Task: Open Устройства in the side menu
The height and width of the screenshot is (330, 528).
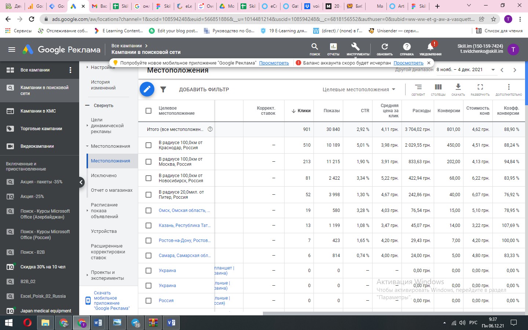Action: click(x=104, y=231)
